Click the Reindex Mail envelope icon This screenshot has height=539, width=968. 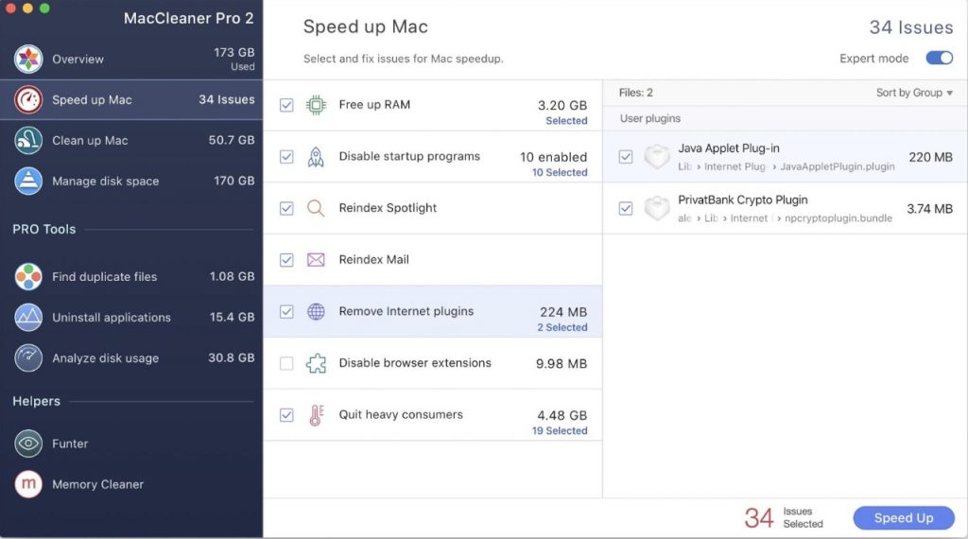point(316,260)
